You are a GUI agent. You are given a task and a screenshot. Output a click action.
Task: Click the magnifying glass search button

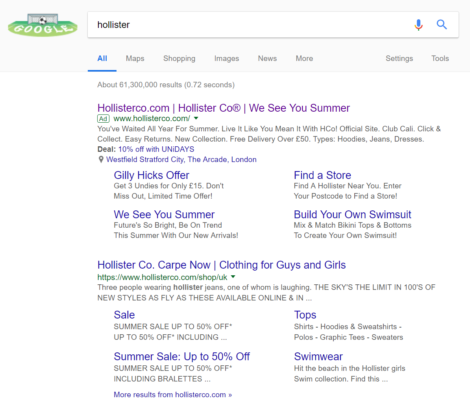tap(442, 24)
